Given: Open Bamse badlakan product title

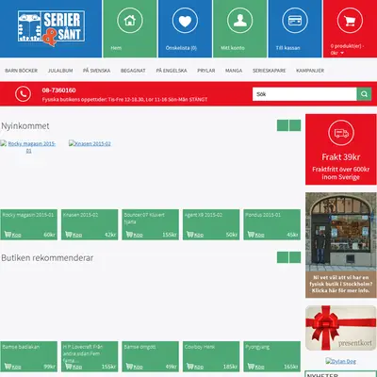Looking at the screenshot, I should [21, 347].
